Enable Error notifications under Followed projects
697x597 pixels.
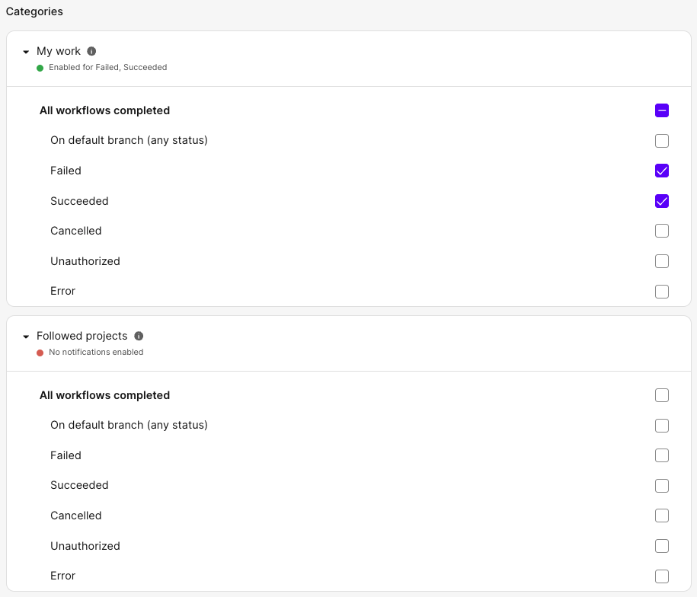tap(661, 576)
